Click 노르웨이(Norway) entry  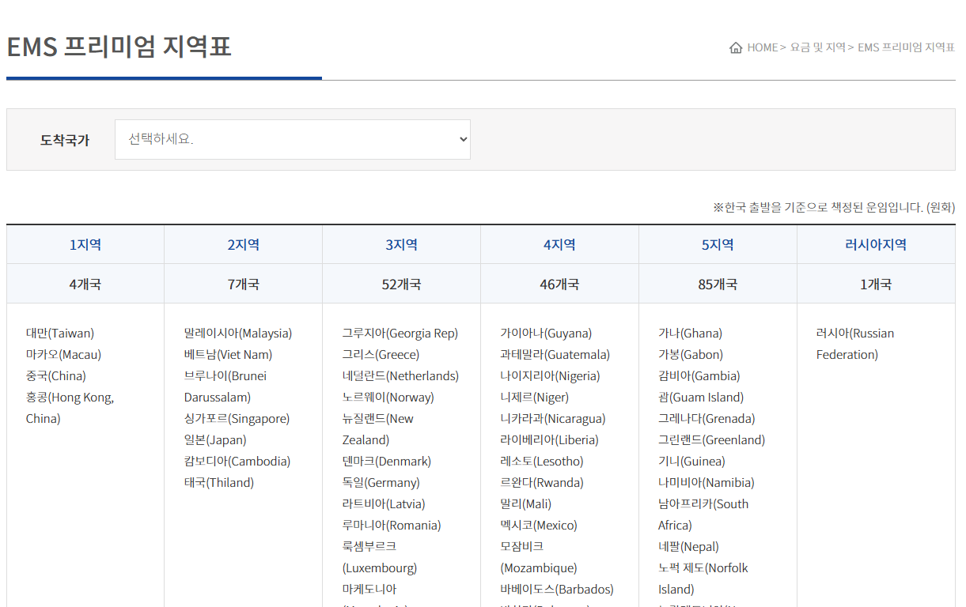[x=388, y=398]
